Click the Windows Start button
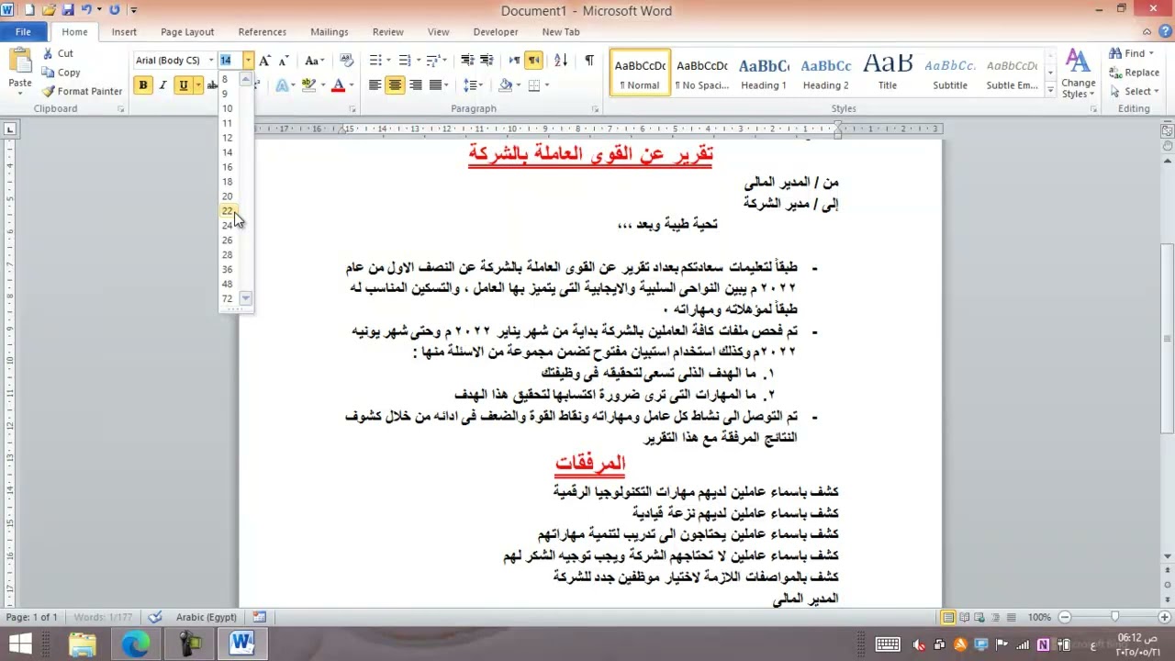Image resolution: width=1175 pixels, height=661 pixels. tap(20, 643)
